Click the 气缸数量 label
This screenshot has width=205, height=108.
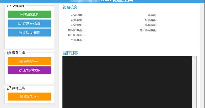pyautogui.click(x=77, y=40)
